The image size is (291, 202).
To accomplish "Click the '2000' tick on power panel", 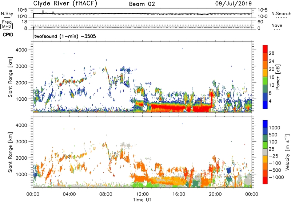I will pos(22,82).
